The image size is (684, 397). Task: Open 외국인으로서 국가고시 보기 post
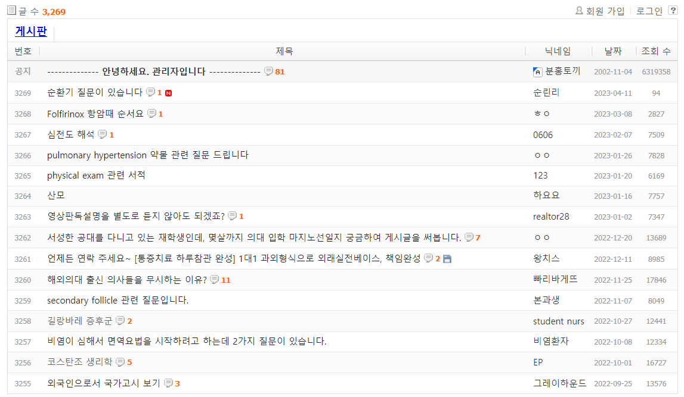104,383
